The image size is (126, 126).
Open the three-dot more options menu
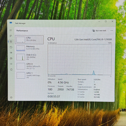[x=112, y=31]
